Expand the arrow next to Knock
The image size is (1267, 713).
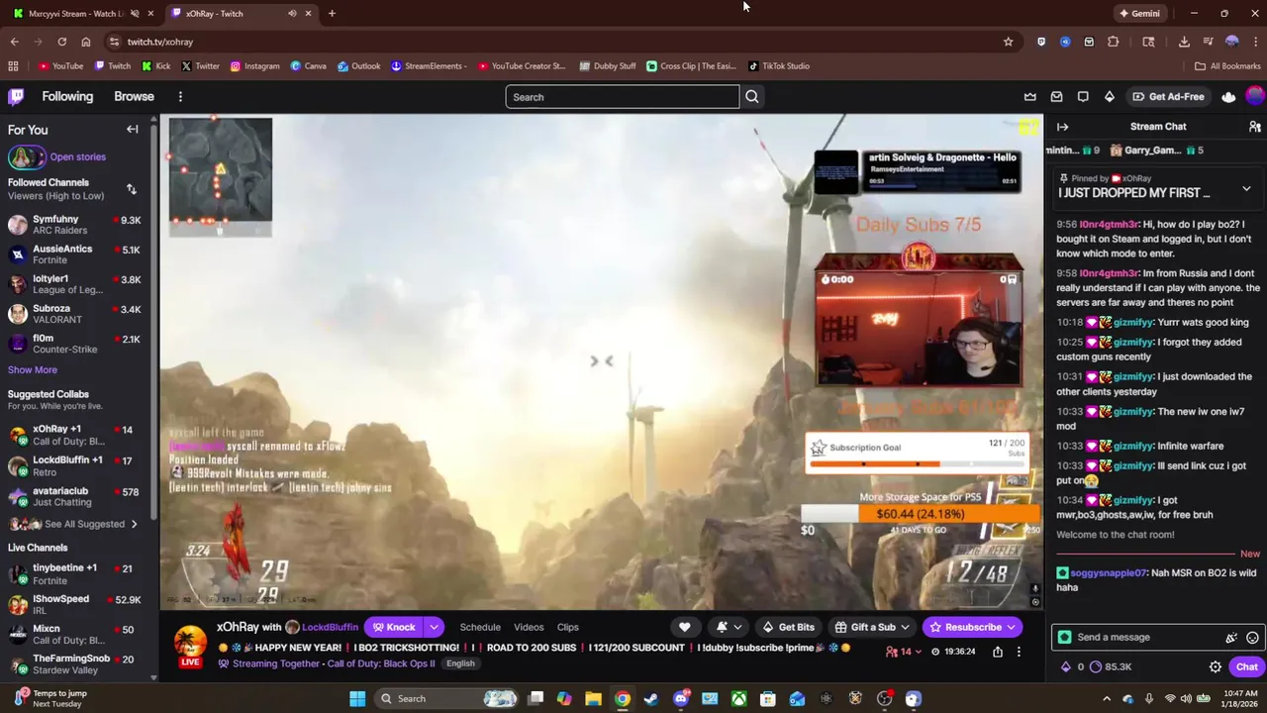434,627
